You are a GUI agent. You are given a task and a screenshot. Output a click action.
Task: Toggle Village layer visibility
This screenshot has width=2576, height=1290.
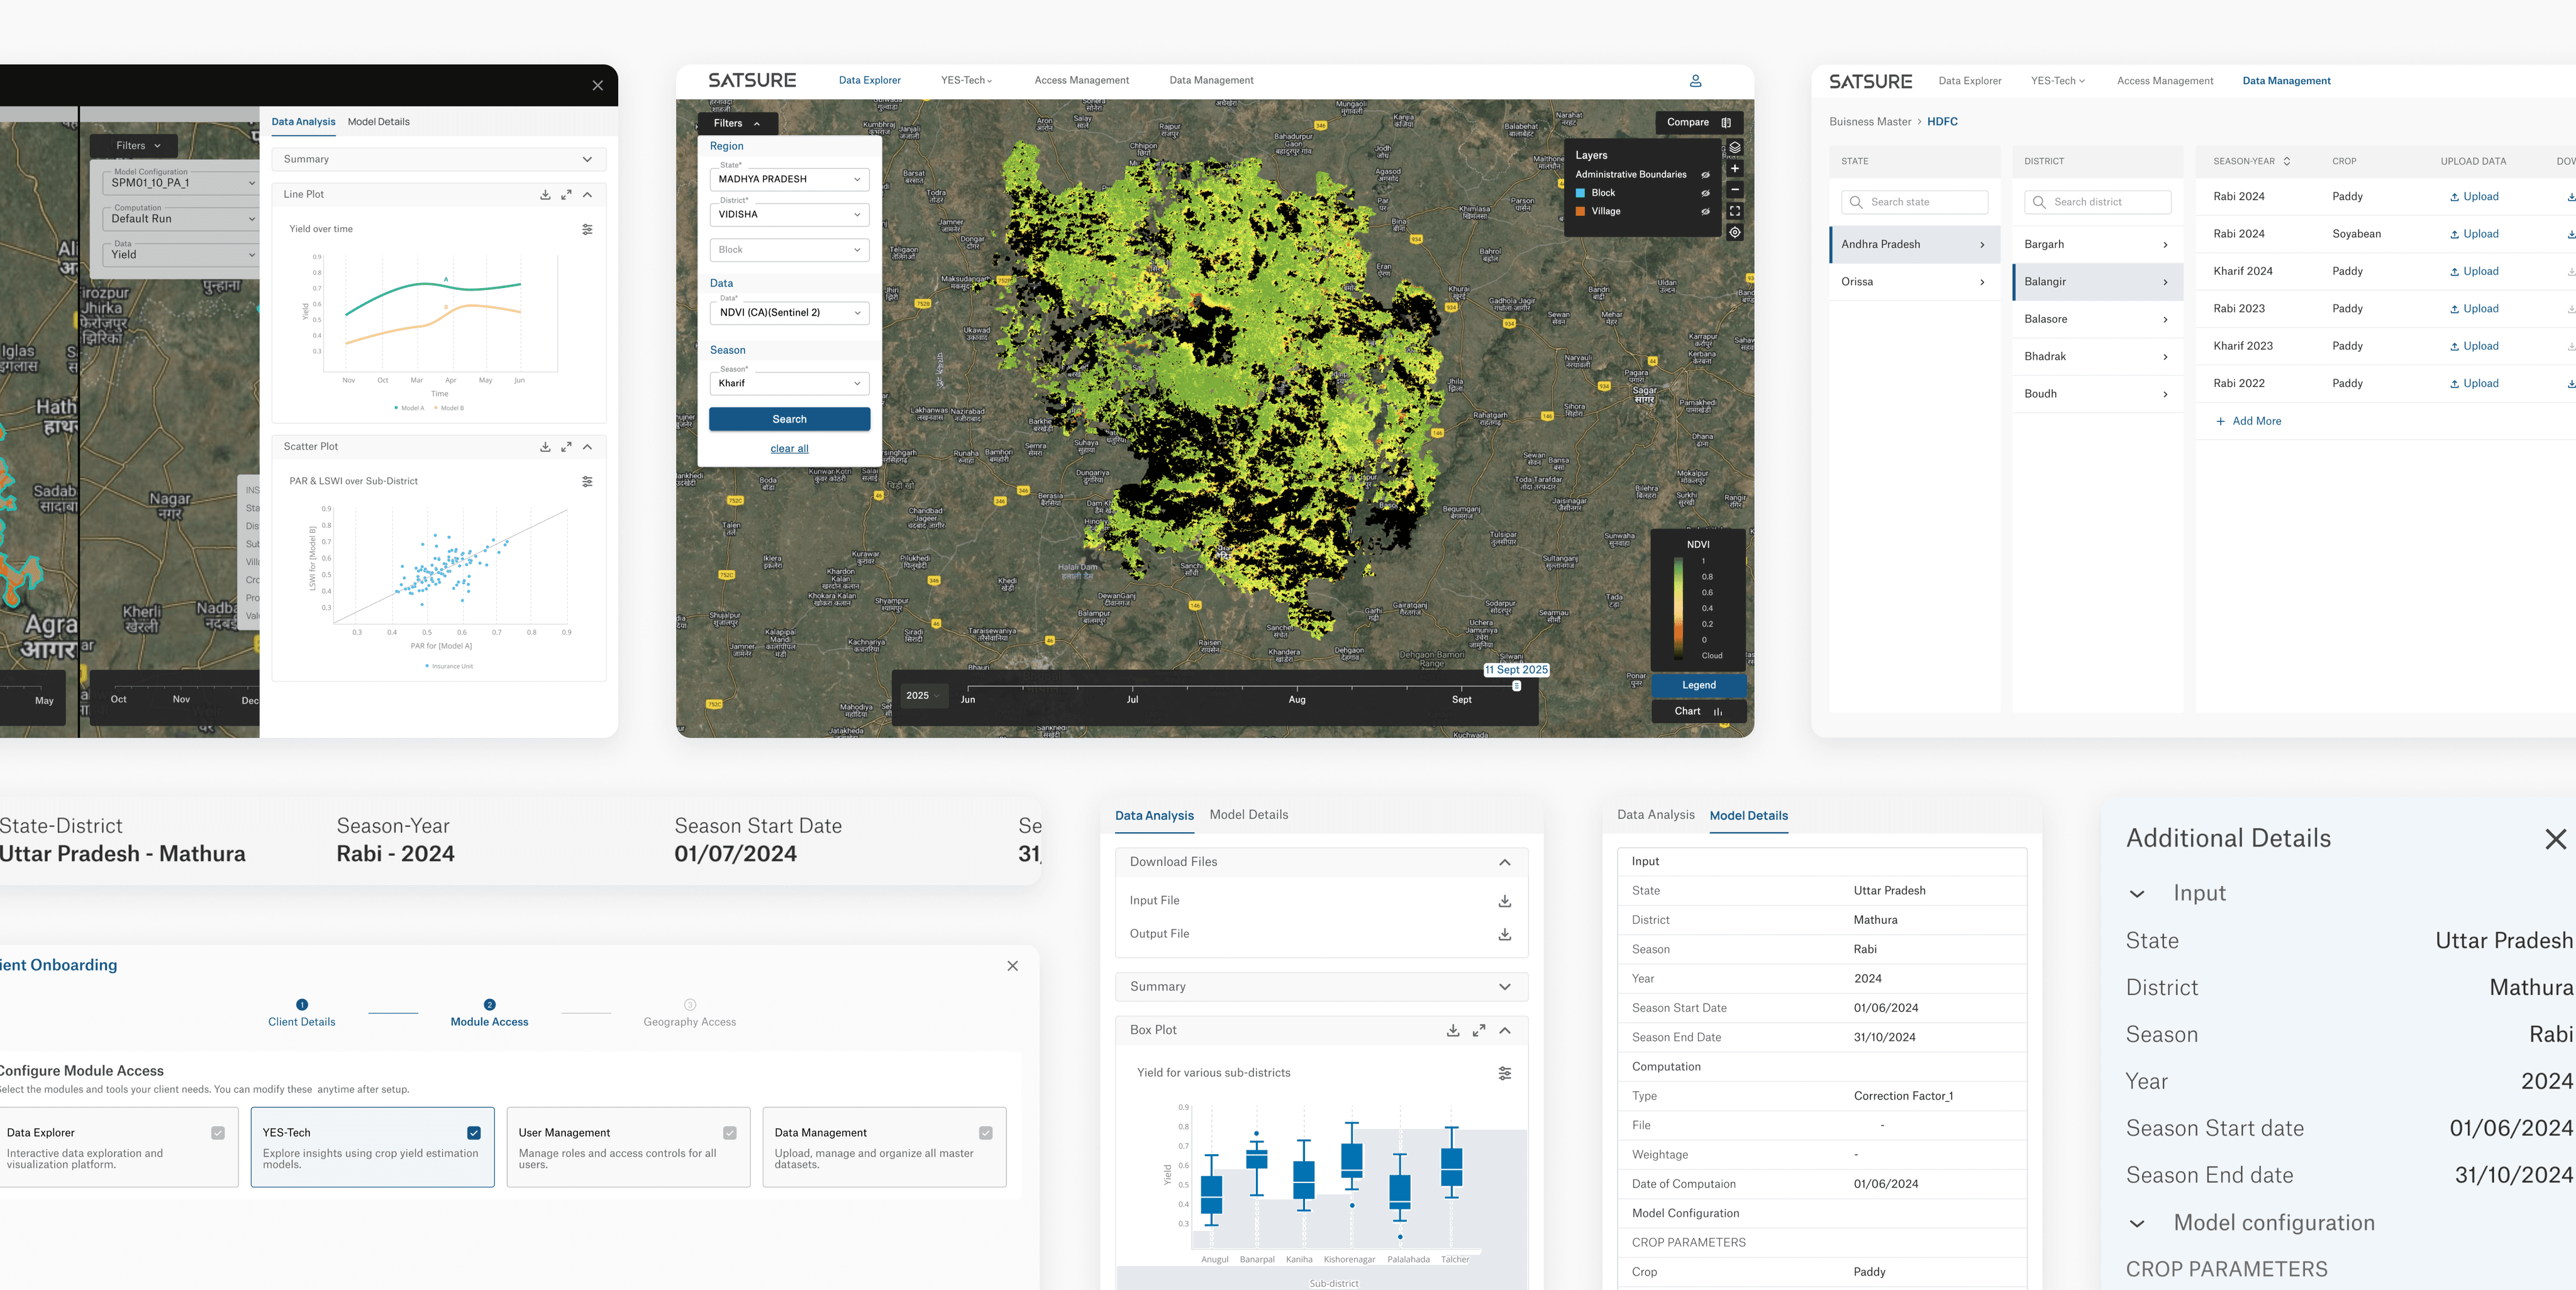1705,212
